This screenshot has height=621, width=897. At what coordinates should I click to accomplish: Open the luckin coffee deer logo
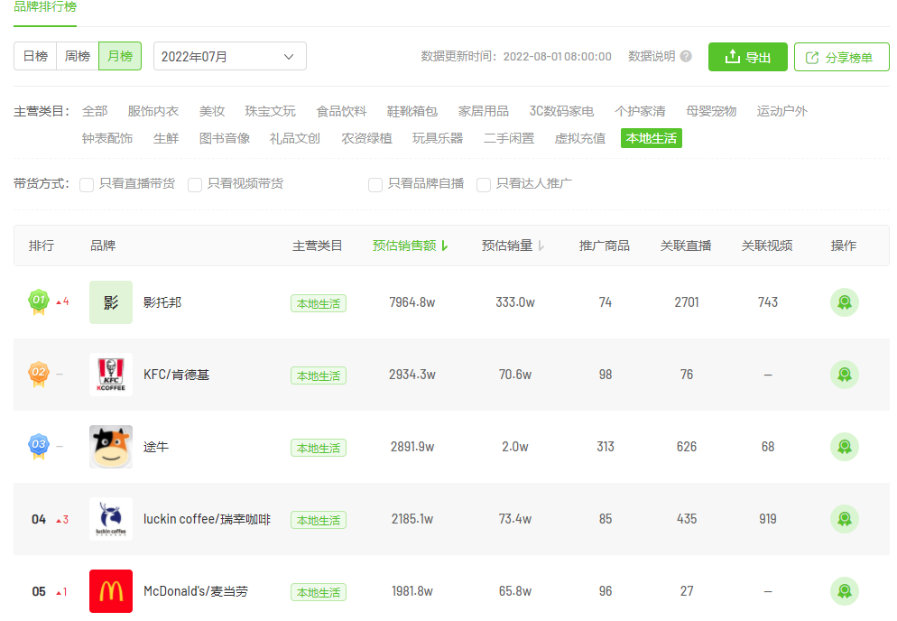click(111, 518)
